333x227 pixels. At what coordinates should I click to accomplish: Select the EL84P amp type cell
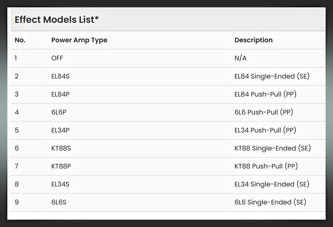click(60, 94)
